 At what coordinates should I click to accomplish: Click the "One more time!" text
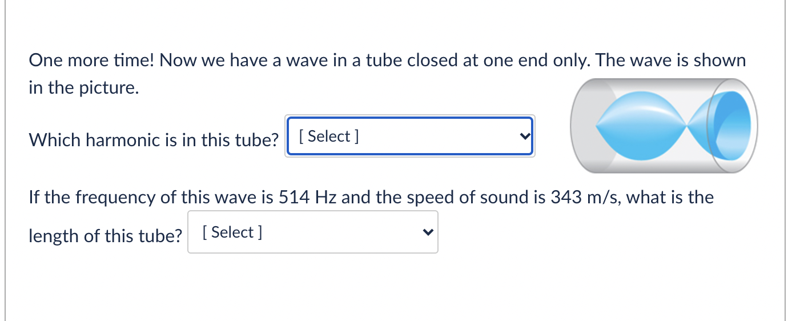(x=92, y=61)
